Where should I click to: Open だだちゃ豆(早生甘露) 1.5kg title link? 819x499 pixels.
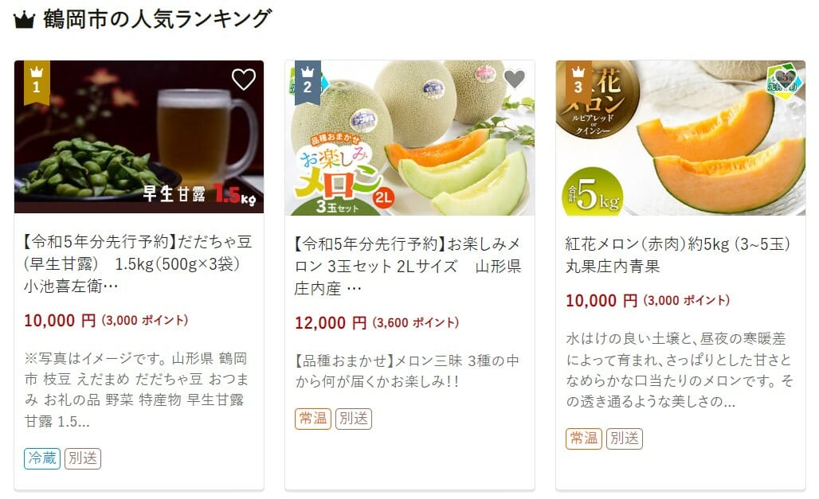[x=139, y=263]
